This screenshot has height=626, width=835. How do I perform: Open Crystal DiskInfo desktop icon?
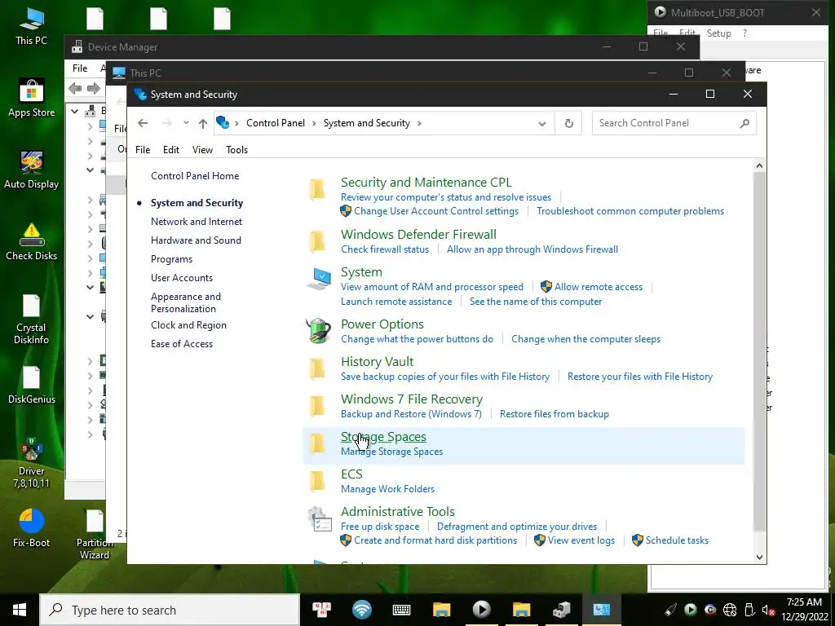click(32, 320)
